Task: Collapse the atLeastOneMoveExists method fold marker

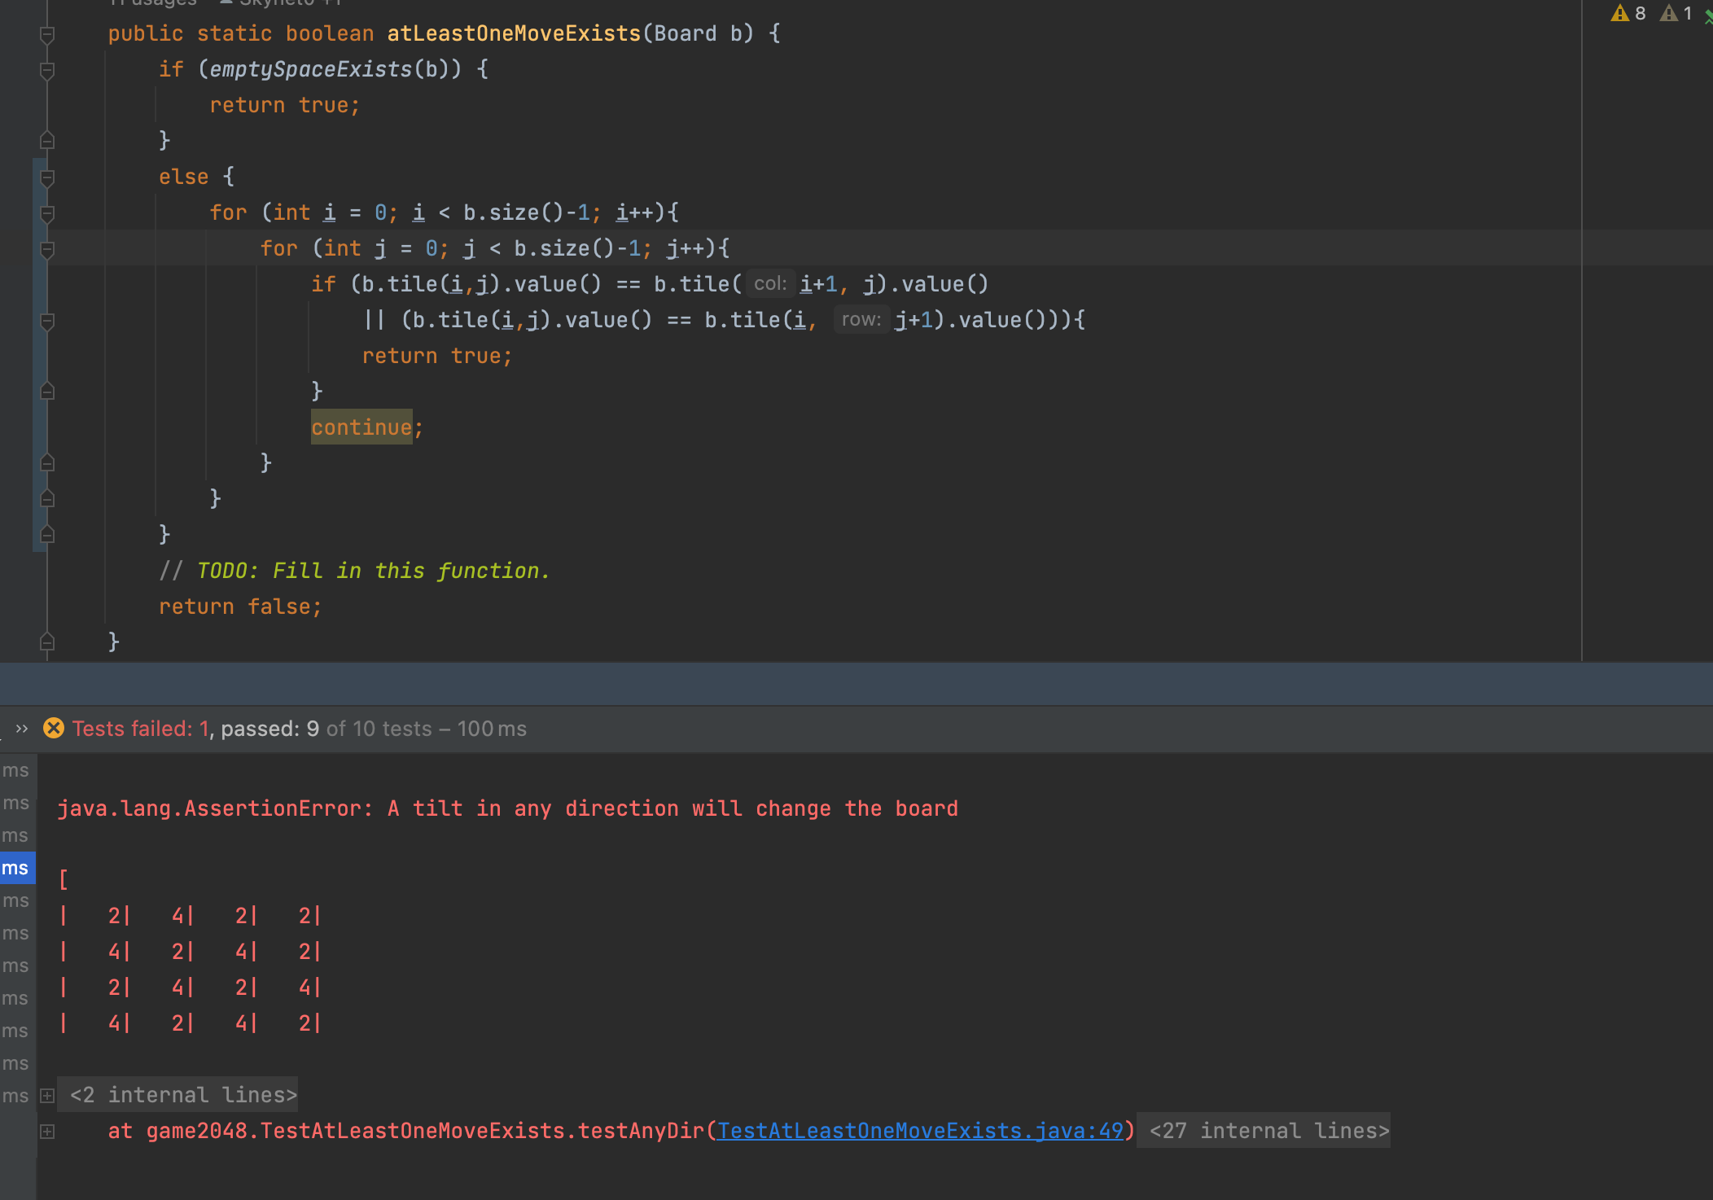Action: tap(47, 34)
